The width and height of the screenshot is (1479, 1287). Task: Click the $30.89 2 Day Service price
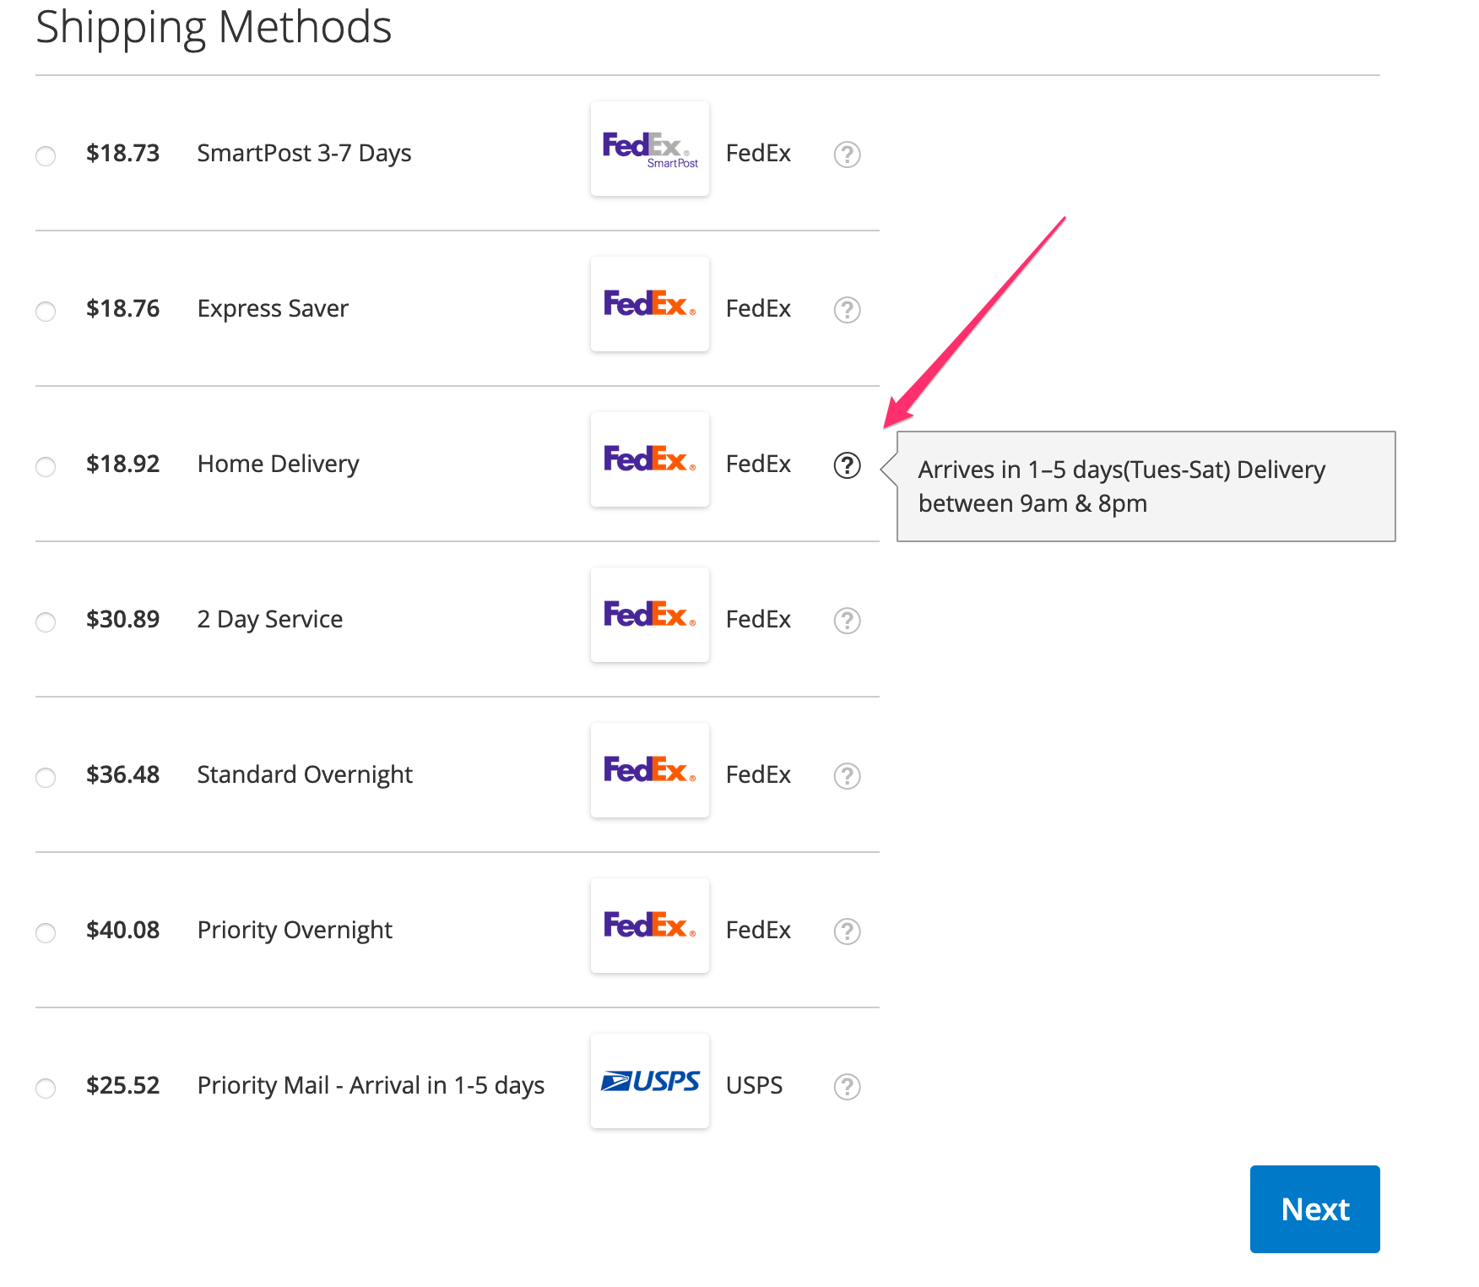point(122,619)
